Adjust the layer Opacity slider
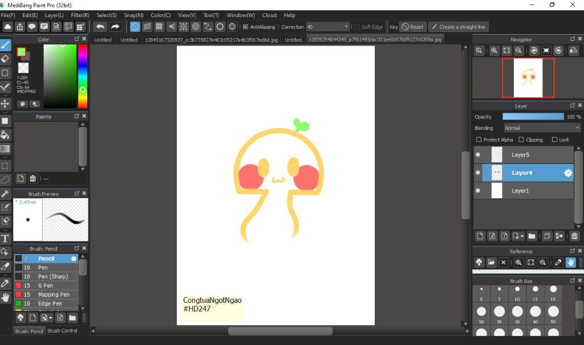The width and height of the screenshot is (584, 345). (533, 117)
